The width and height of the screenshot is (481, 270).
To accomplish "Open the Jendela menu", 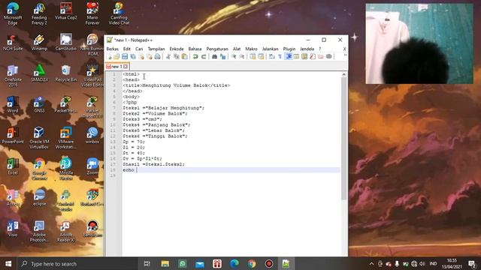I will click(307, 49).
